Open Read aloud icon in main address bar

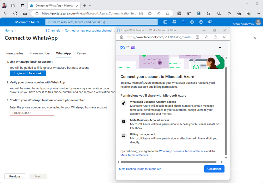pyautogui.click(x=159, y=13)
